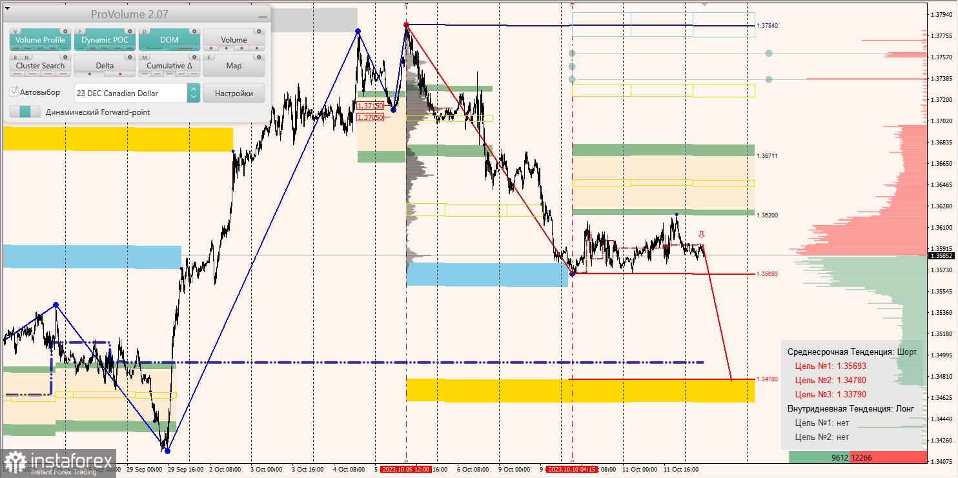The image size is (958, 478).
Task: Click the B hotkey tag on Cluster Search
Action: pyautogui.click(x=16, y=57)
